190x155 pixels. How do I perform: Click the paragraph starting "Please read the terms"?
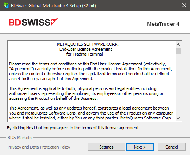(91, 71)
